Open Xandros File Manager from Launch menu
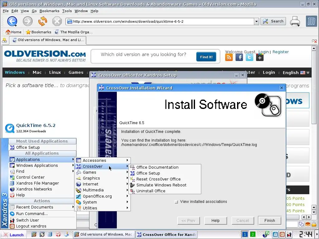Screen dimensions: 319x239 click(x=42, y=183)
